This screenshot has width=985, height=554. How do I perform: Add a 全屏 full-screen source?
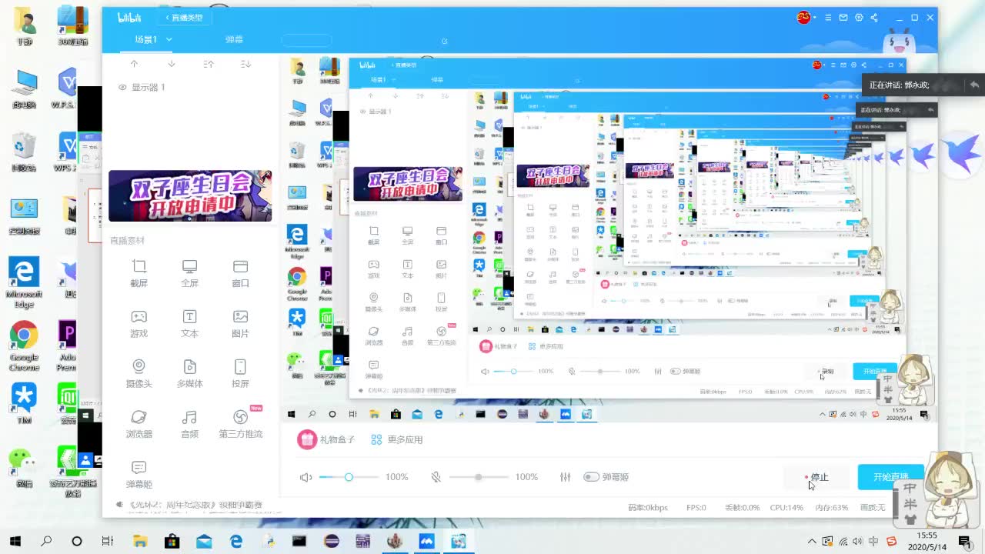(x=189, y=272)
